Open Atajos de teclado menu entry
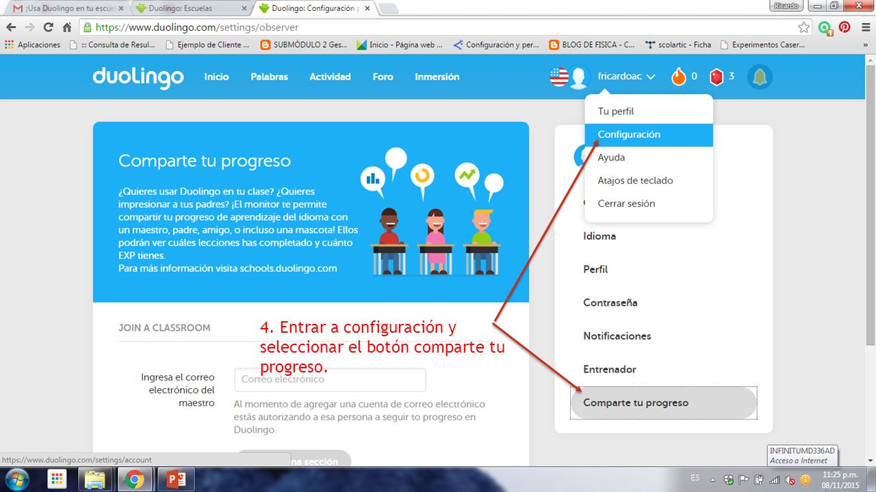 [x=649, y=181]
